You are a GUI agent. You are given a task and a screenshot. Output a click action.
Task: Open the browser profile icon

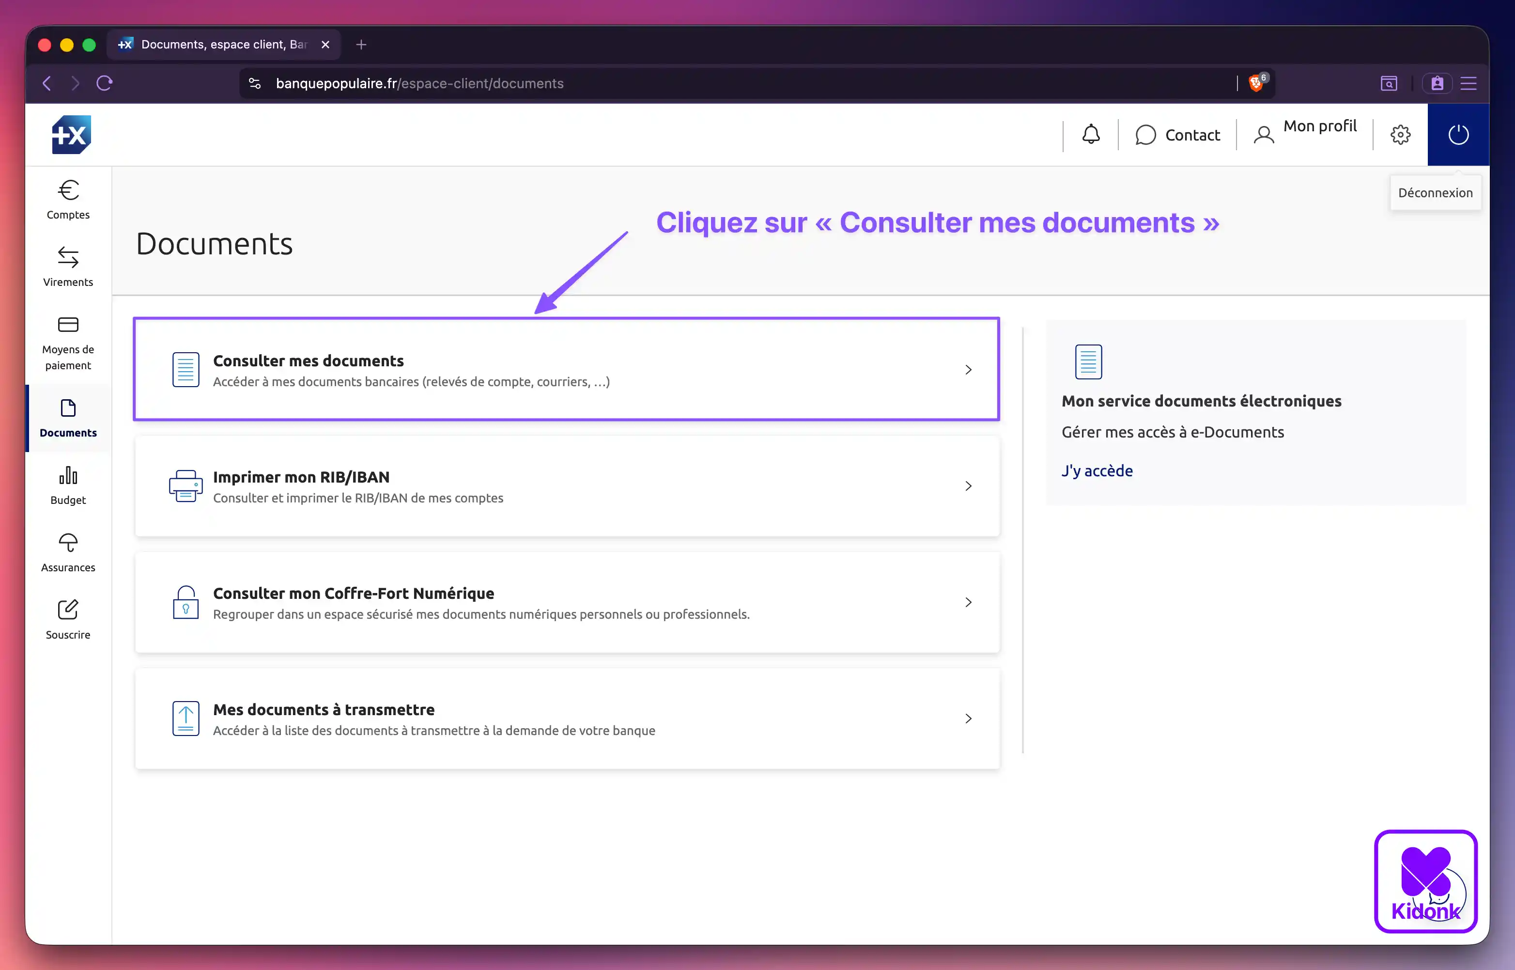pyautogui.click(x=1437, y=83)
